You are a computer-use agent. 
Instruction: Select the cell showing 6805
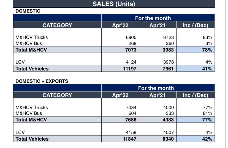pyautogui.click(x=131, y=37)
